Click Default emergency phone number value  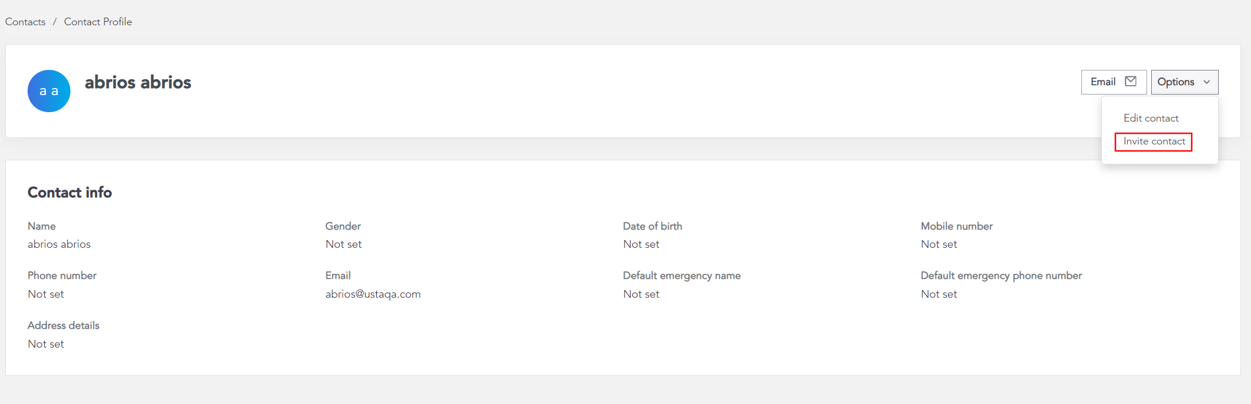939,294
